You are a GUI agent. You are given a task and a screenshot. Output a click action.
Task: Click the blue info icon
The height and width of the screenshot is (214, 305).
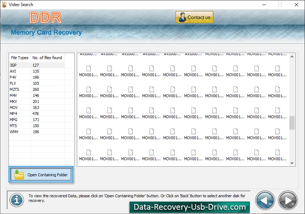tap(17, 200)
